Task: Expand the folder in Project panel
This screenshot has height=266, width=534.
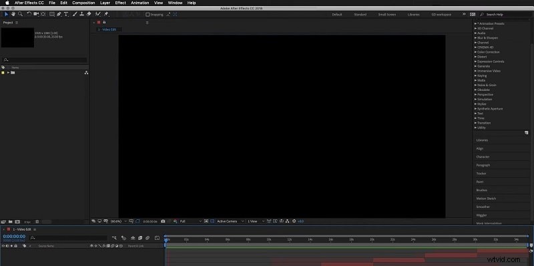Action: tap(8, 73)
